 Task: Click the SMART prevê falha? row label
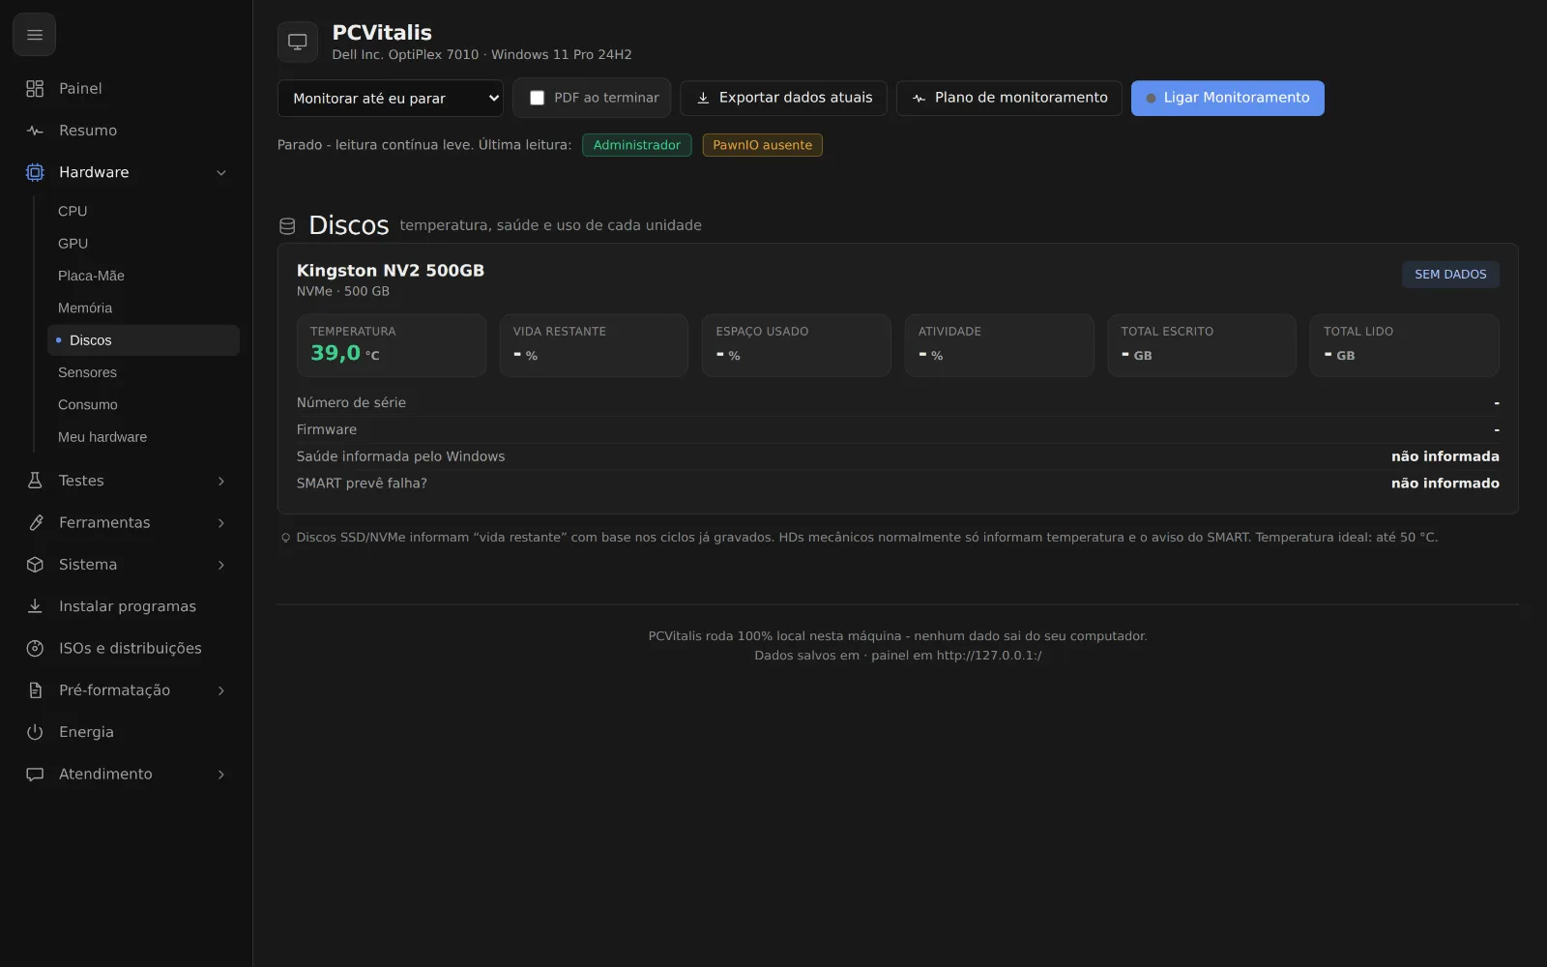(362, 483)
